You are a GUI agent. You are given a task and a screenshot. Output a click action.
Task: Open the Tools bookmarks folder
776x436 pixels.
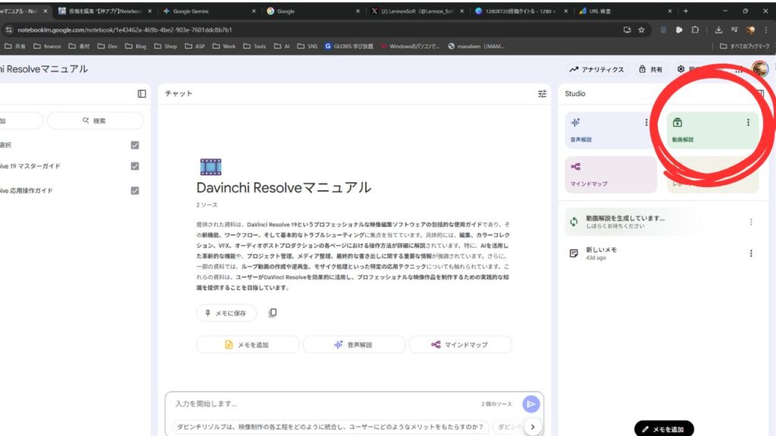255,46
